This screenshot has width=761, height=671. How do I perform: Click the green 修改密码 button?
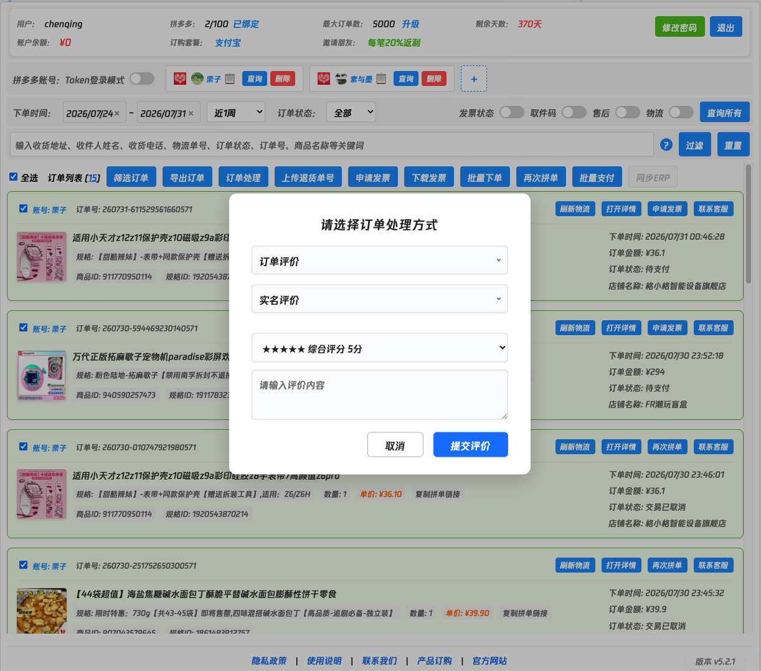click(x=679, y=27)
